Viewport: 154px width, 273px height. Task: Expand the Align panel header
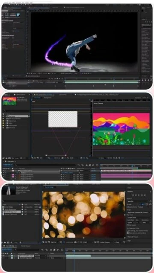click(x=129, y=241)
